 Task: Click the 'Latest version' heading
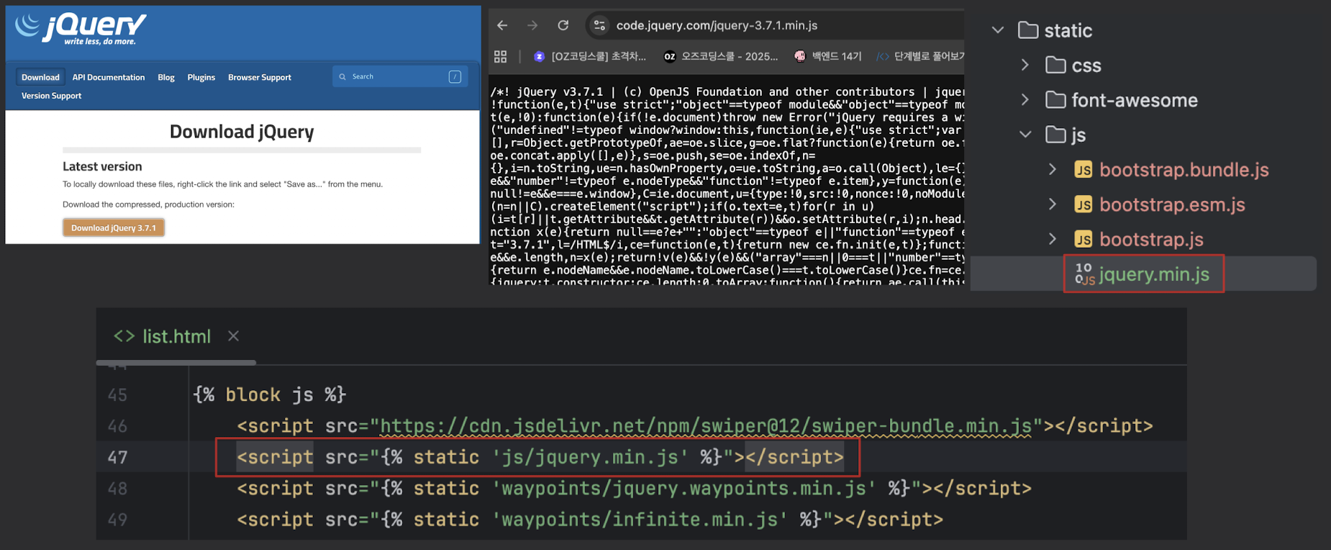click(102, 166)
